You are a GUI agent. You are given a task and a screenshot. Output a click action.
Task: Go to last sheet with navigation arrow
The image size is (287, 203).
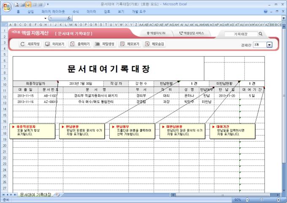point(15,195)
